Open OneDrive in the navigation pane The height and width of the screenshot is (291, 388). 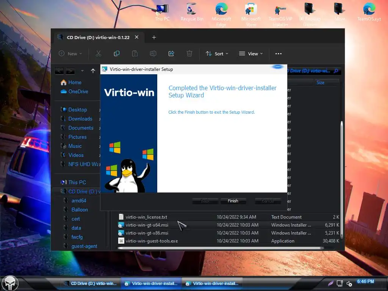[x=78, y=92]
